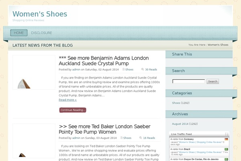Focus the sidebar search text field

[x=188, y=81]
